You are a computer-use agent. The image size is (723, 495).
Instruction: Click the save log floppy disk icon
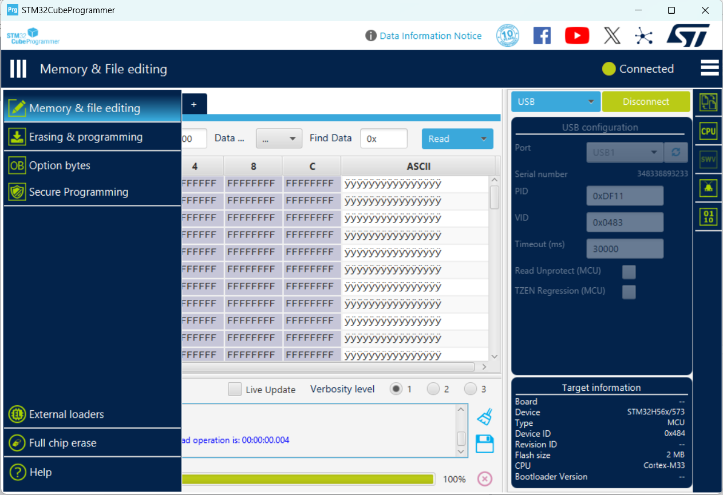[x=484, y=443]
